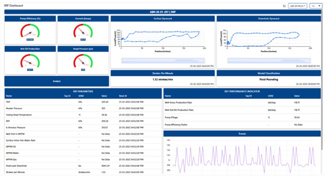This screenshot has height=177, width=325.
Task: Click the Surface Dynacard chart header
Action: 162,19
